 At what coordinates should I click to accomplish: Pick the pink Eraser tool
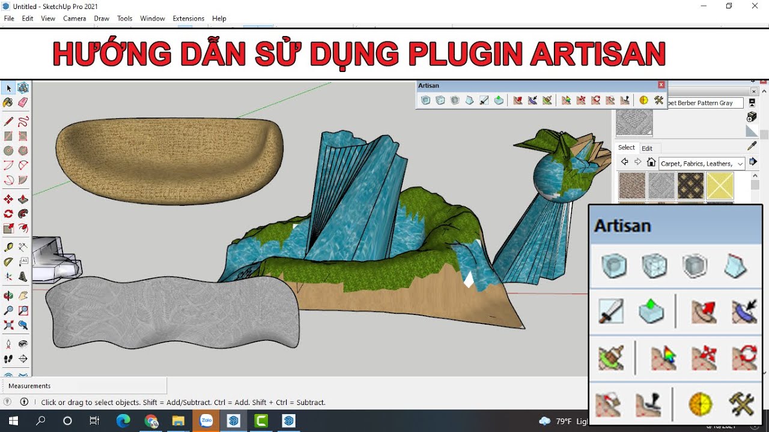tap(23, 103)
